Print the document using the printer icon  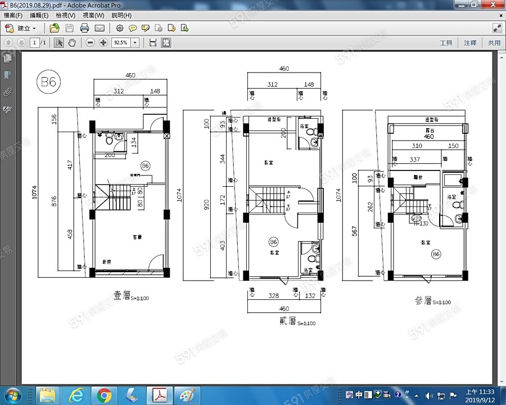(84, 28)
